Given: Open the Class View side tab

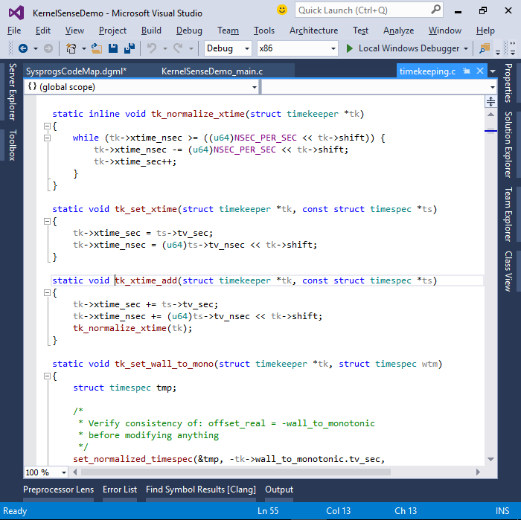Looking at the screenshot, I should pos(508,272).
